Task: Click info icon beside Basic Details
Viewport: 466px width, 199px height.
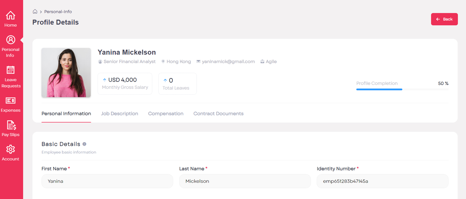Action: pos(84,144)
